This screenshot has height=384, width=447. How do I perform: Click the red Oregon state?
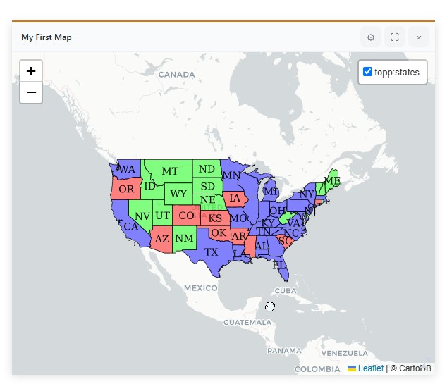pyautogui.click(x=126, y=189)
